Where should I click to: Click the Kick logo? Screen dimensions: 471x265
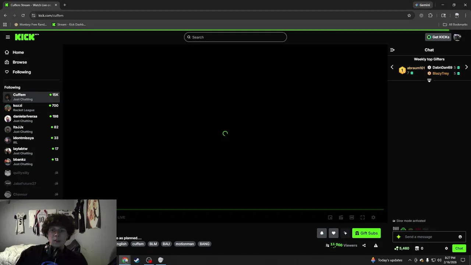[26, 37]
